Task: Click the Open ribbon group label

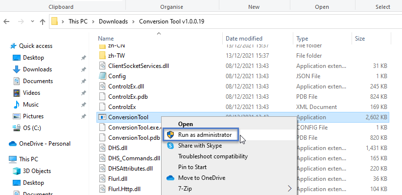Action: (x=322, y=7)
